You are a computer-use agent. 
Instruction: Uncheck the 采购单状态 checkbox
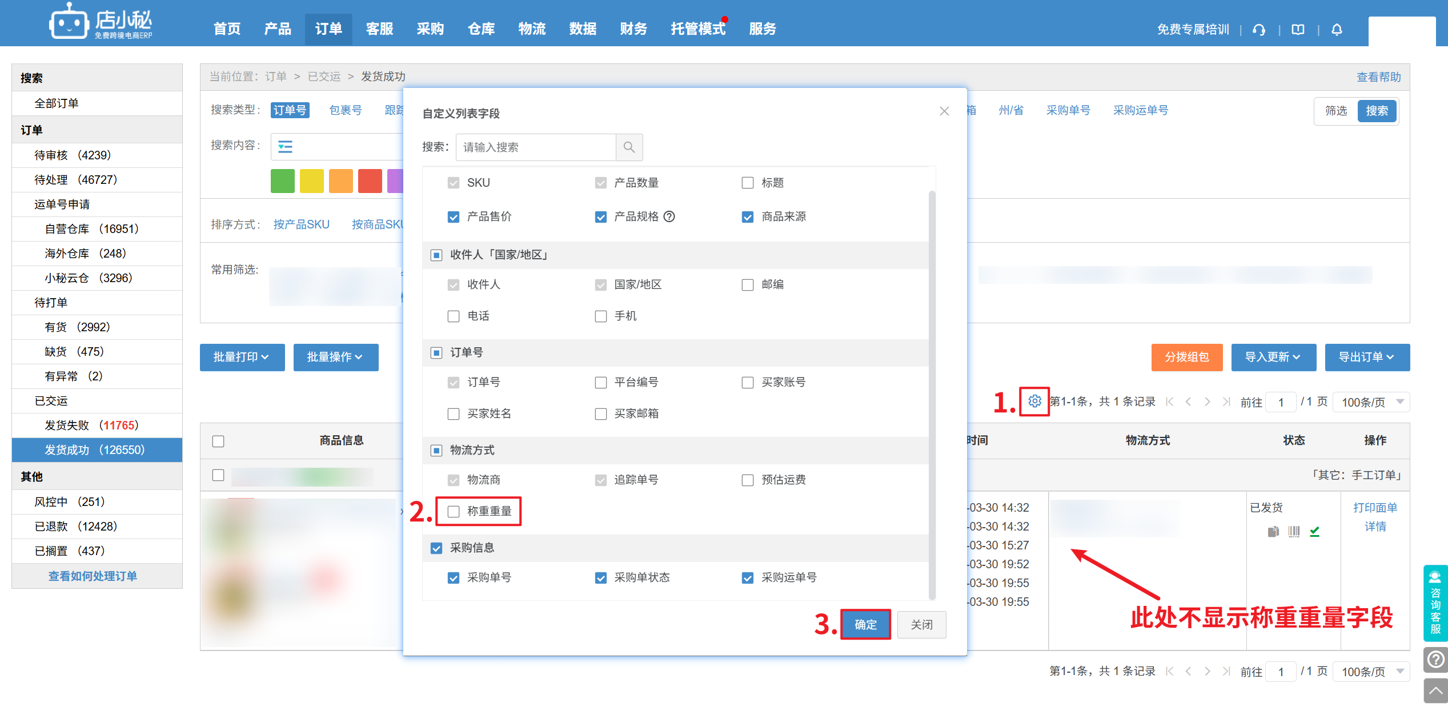tap(600, 578)
